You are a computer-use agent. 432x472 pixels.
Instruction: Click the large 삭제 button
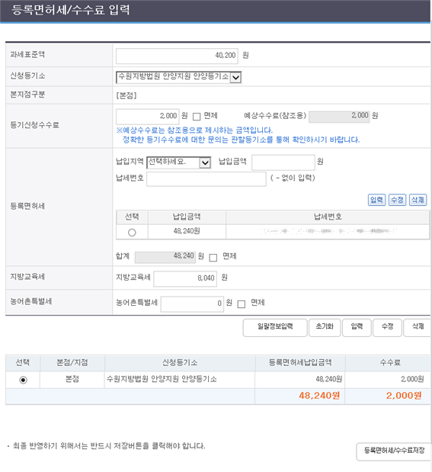[x=418, y=328]
